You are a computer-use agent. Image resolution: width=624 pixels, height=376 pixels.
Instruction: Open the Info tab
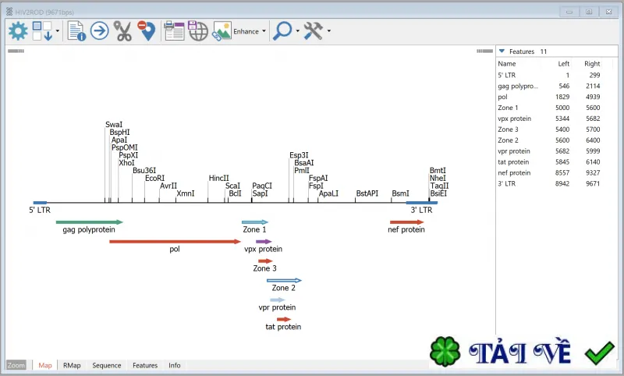tap(174, 365)
